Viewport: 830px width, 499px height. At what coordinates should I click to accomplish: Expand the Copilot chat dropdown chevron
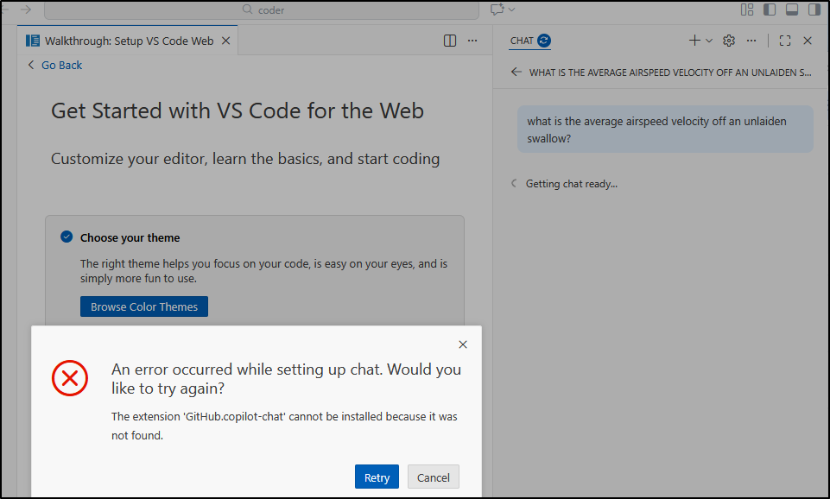click(x=512, y=9)
